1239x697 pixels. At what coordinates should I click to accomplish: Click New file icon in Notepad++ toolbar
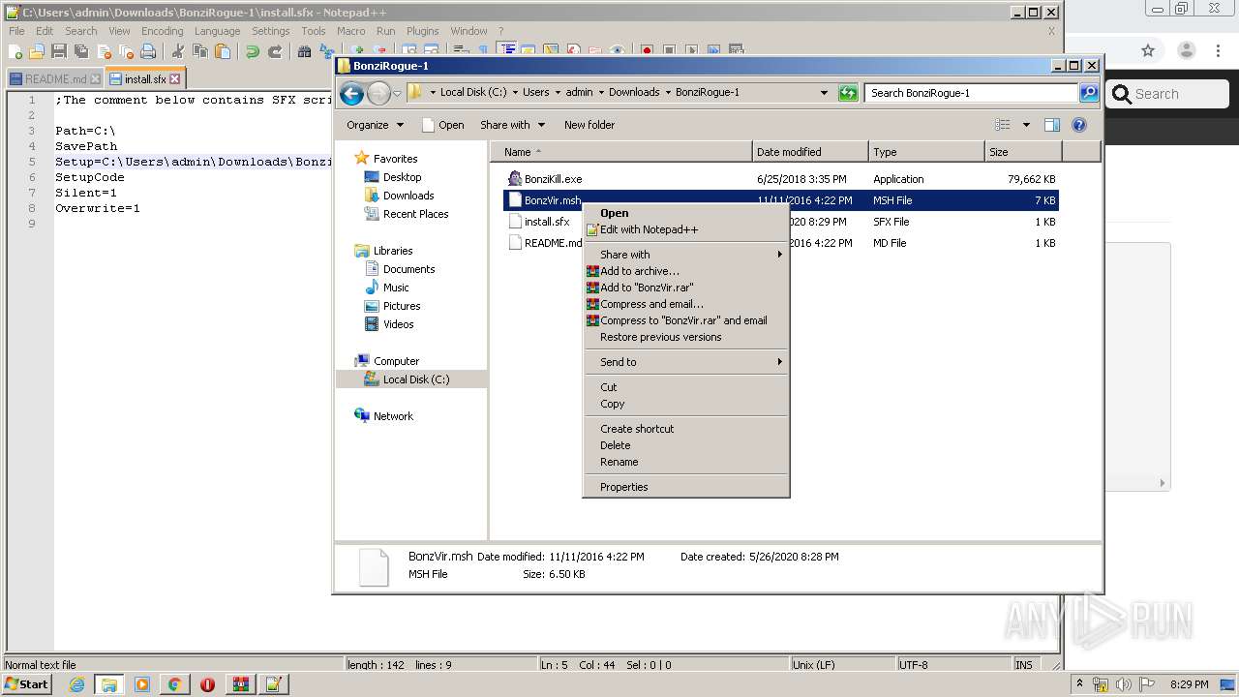pos(15,51)
